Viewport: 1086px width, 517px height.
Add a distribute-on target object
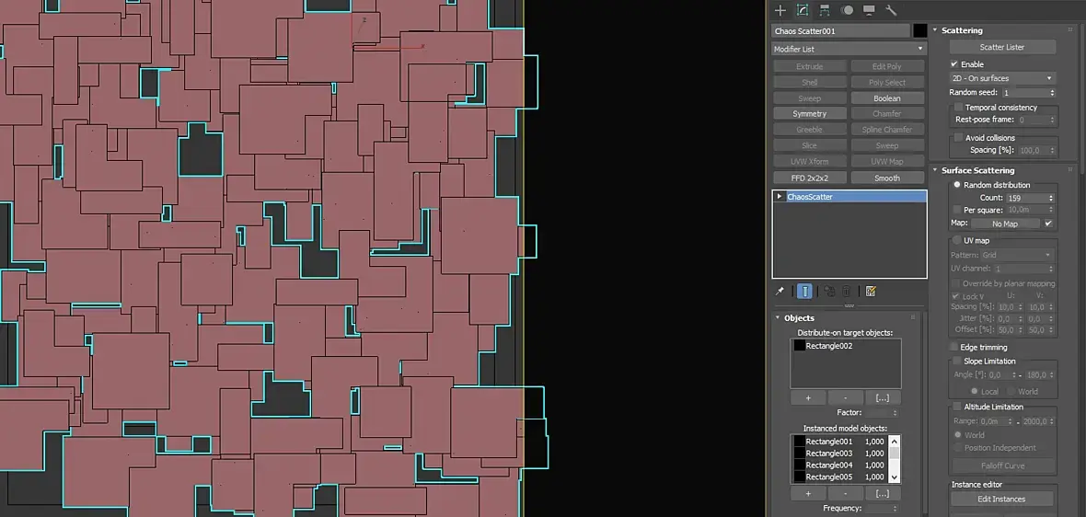click(807, 398)
